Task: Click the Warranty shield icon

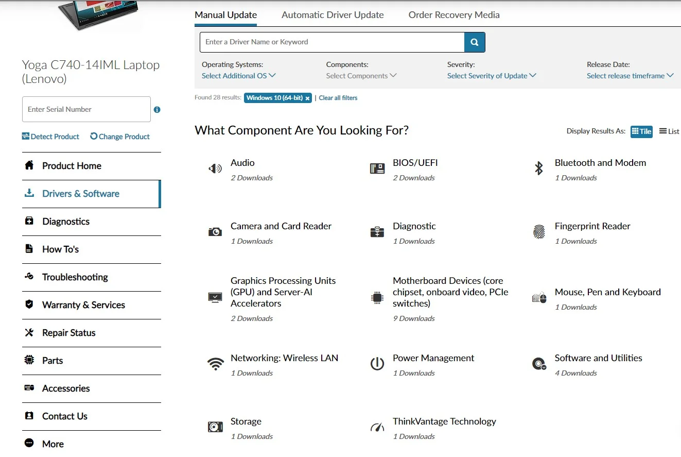Action: point(29,304)
